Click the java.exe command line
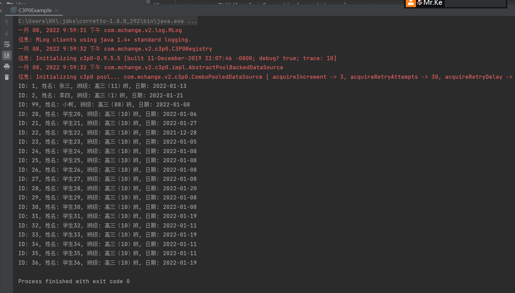Viewport: 515px width, 293px height. point(108,21)
